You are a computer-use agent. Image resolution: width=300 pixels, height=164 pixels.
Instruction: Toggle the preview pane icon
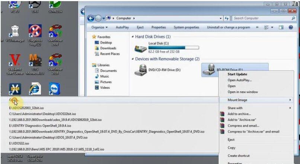pos(281,28)
